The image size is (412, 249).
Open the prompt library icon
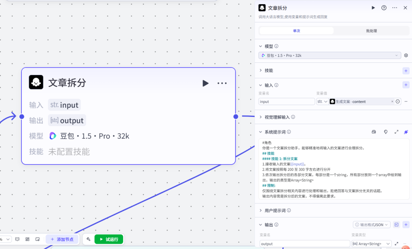[373, 132]
